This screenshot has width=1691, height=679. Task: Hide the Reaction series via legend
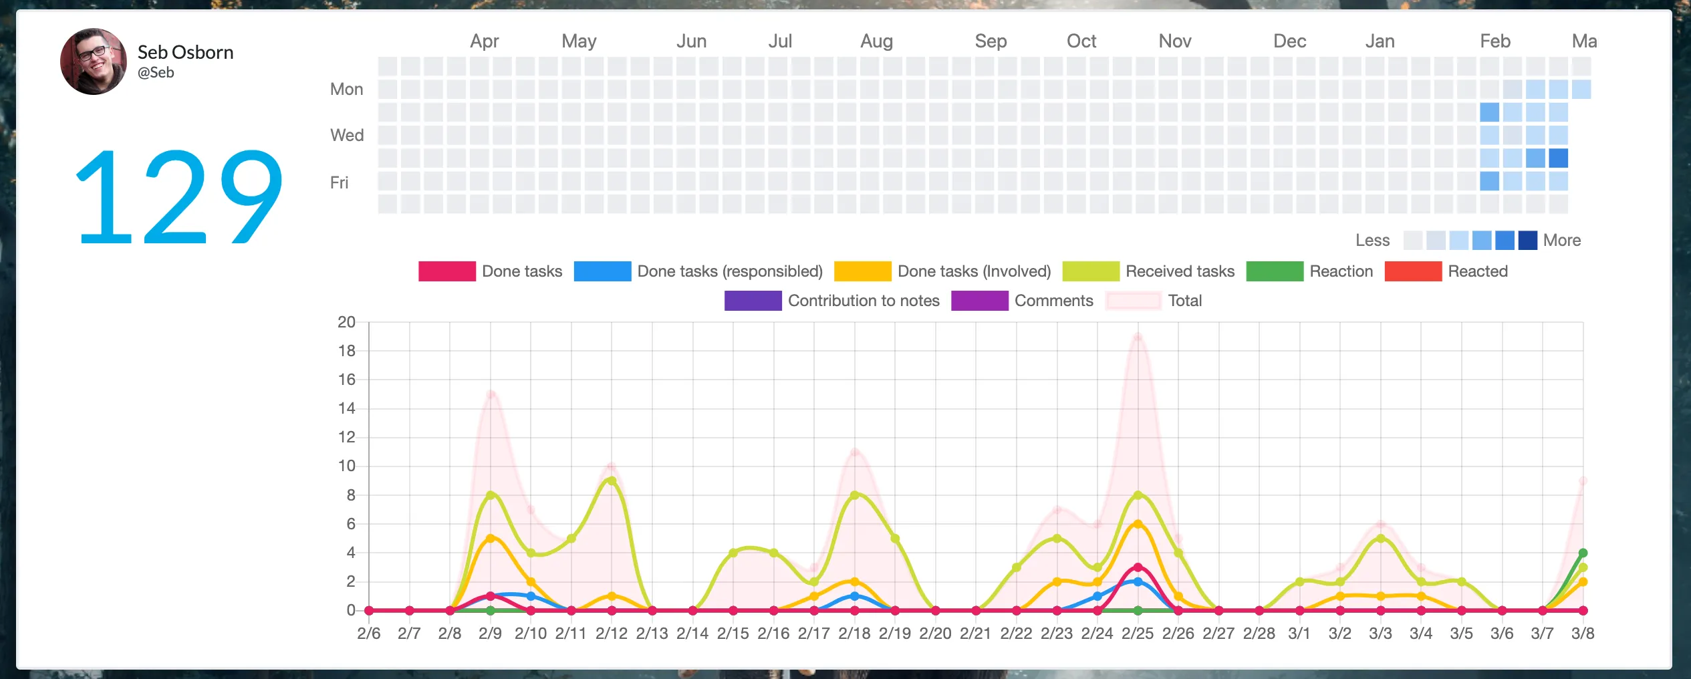1310,271
